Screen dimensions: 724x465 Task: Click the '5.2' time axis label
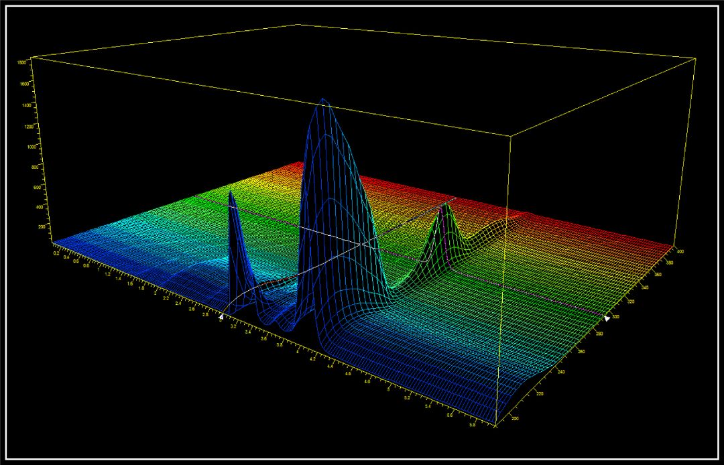tap(407, 397)
